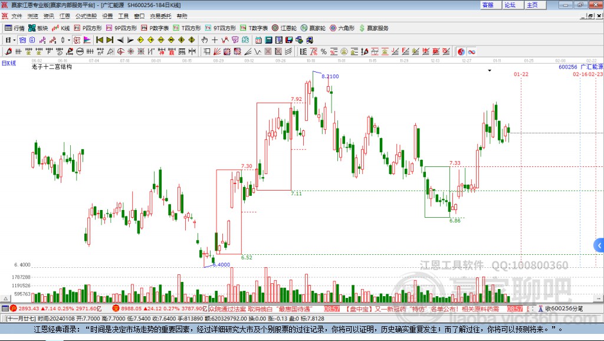Open the 日 period dropdown arrow
Viewport: 604px width, 341px height.
coord(14,40)
